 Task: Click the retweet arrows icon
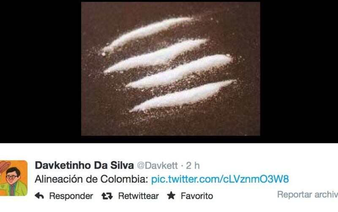pyautogui.click(x=107, y=196)
